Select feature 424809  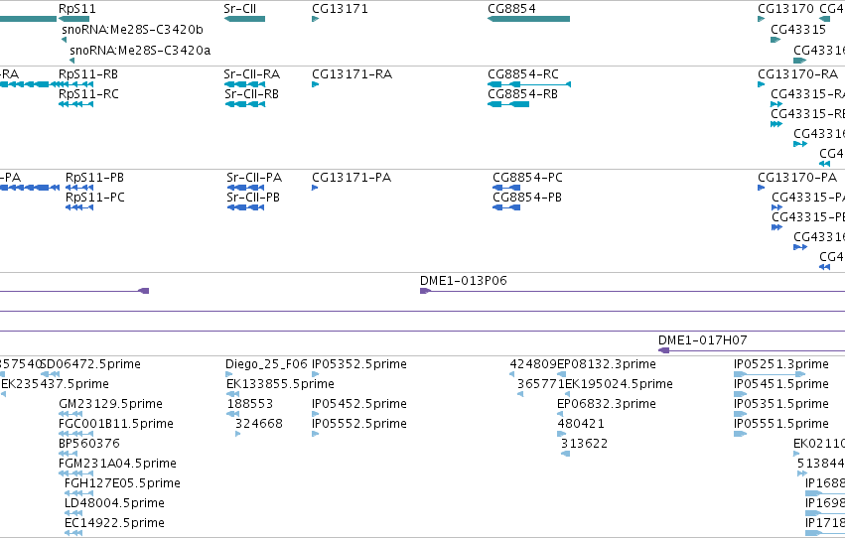tap(533, 364)
